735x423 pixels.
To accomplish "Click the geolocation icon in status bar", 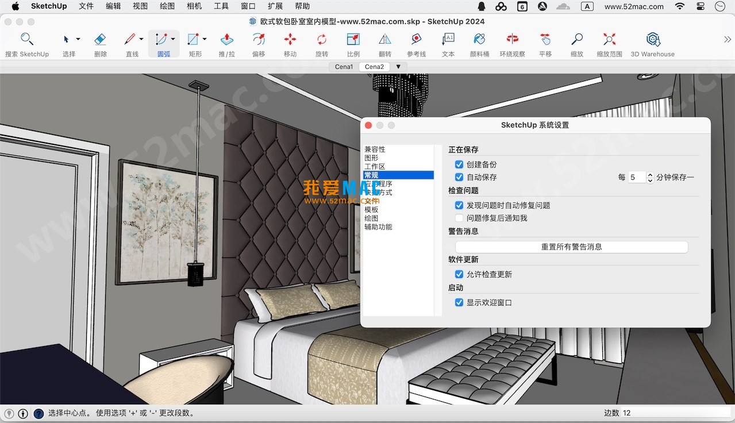I will point(9,413).
